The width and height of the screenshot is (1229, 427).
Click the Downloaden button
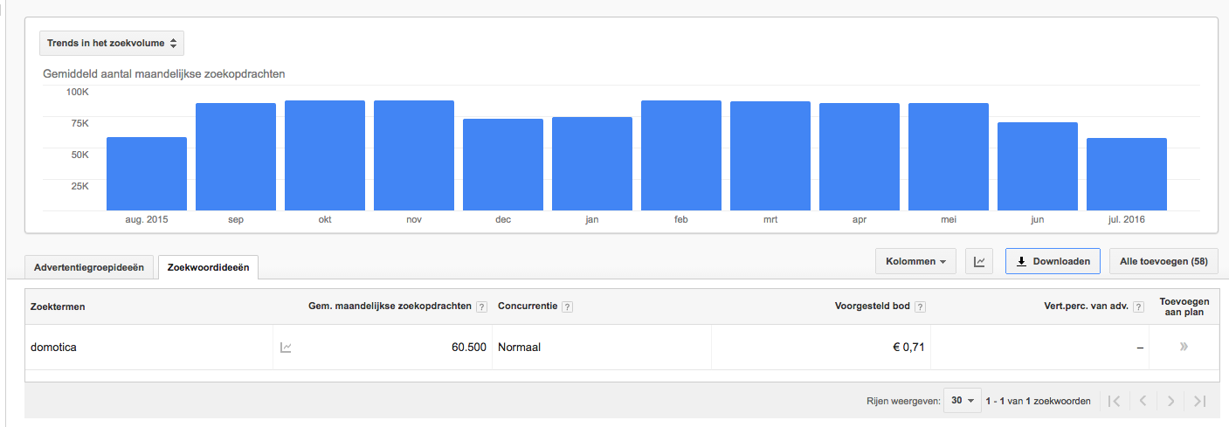tap(1053, 261)
